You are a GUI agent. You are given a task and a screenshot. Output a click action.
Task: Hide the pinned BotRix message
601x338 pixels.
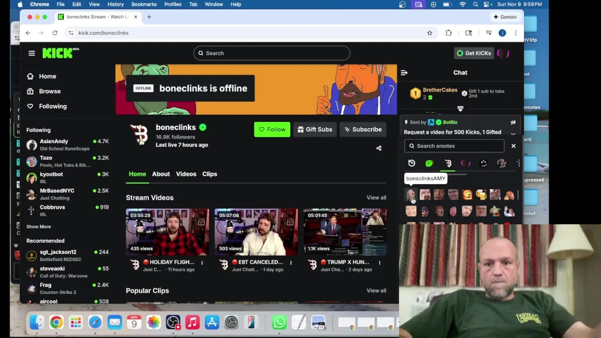[x=513, y=122]
